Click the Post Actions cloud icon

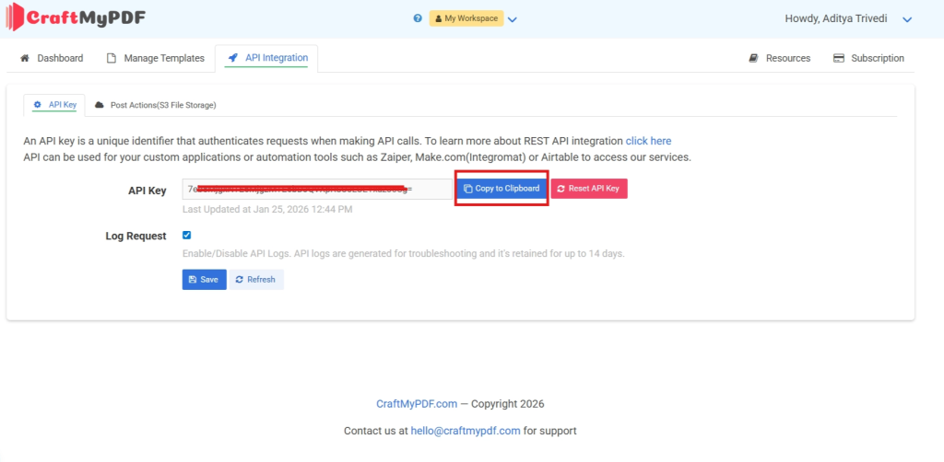point(100,105)
